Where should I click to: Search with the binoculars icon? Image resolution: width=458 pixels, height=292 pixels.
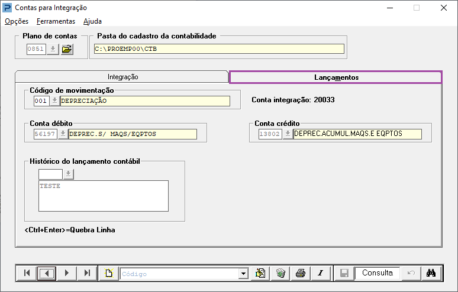[x=431, y=273]
